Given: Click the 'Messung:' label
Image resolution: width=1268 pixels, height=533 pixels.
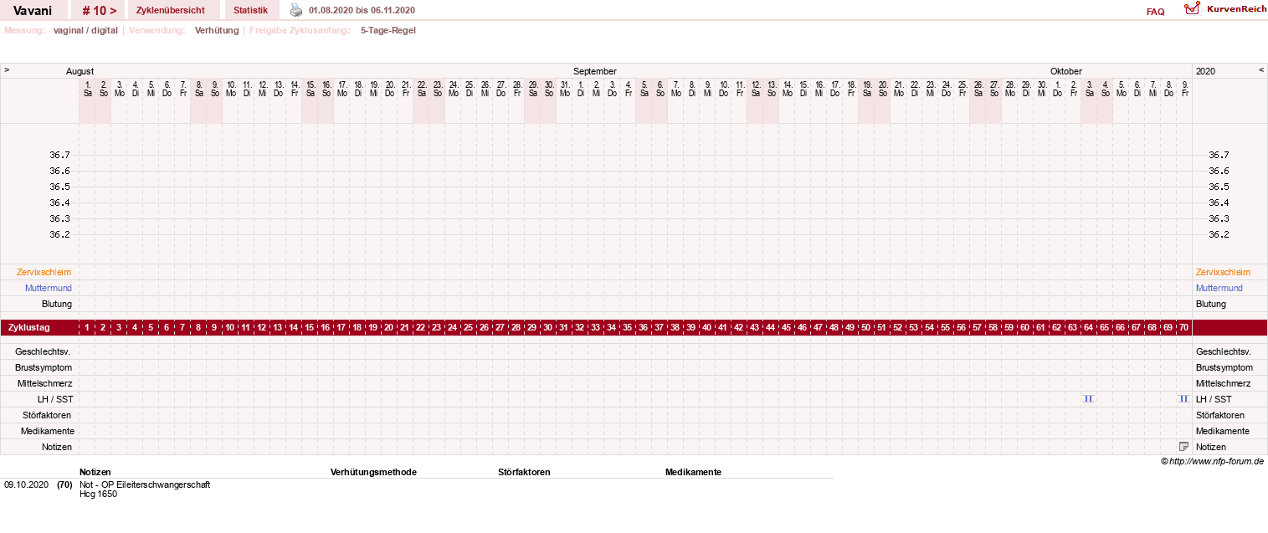Looking at the screenshot, I should pyautogui.click(x=25, y=30).
